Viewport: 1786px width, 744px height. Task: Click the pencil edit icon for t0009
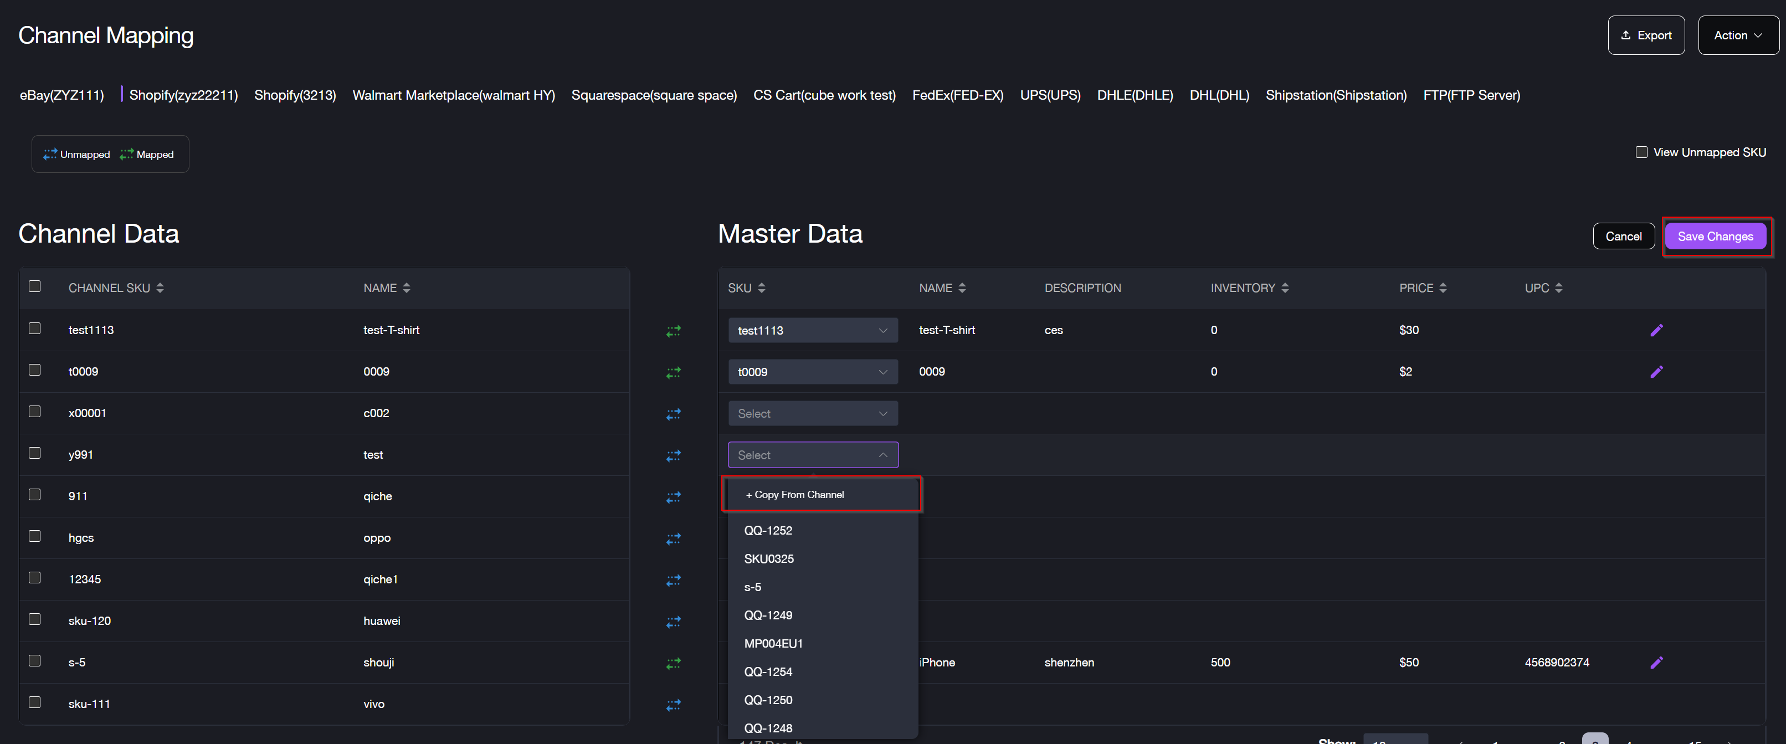pyautogui.click(x=1656, y=372)
